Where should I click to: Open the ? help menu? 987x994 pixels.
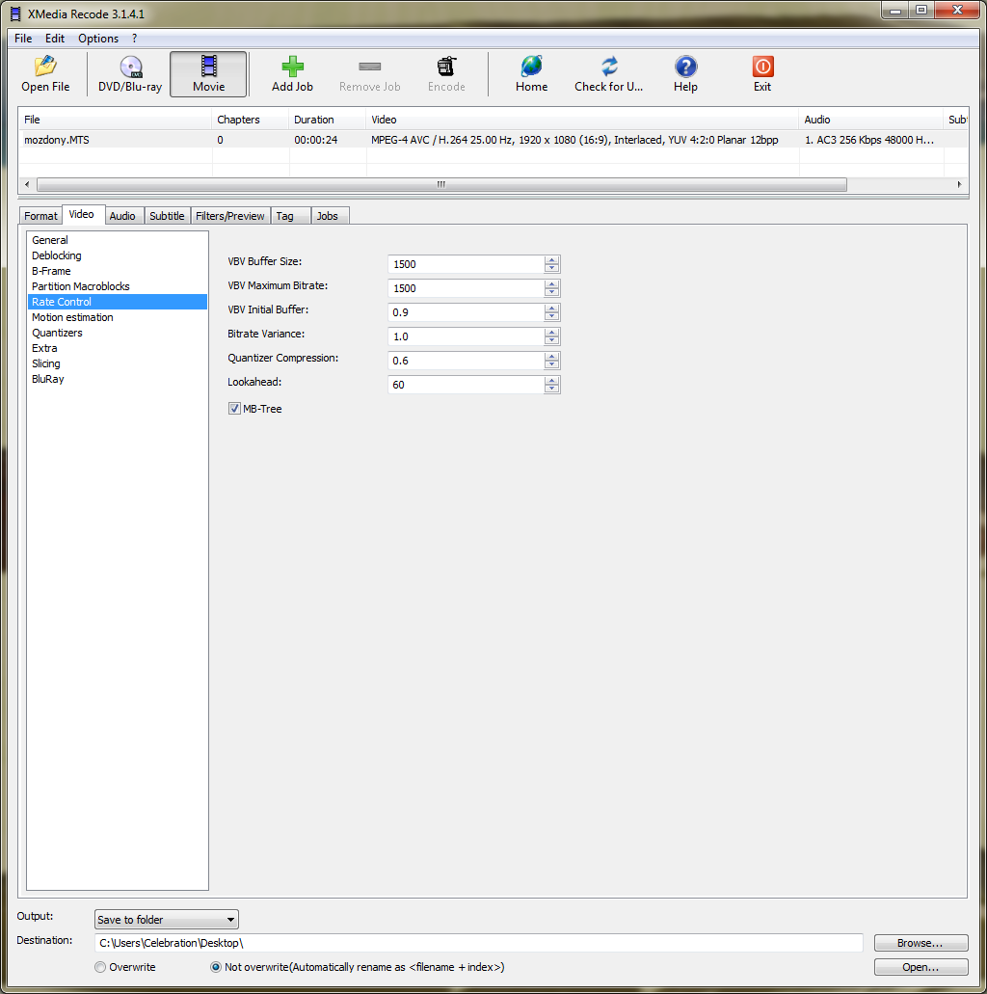pos(134,38)
